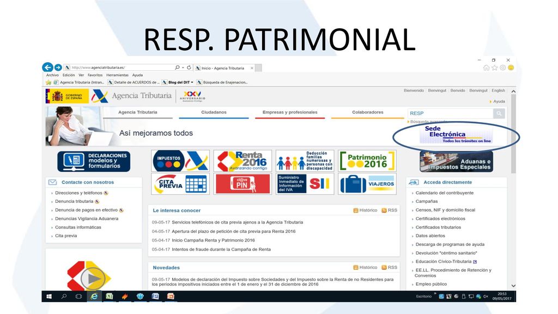
Task: Open Excel from the taskbar
Action: click(109, 296)
